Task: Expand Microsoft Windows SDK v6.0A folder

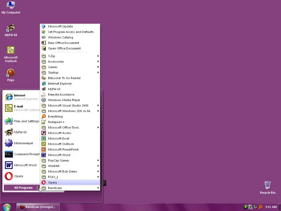Action: (x=70, y=111)
